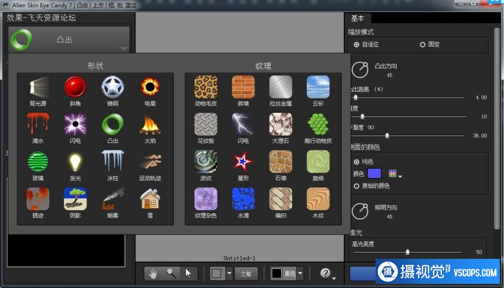504x288 pixels.
Task: Pick the 电晕 corona effect icon
Action: tap(150, 87)
